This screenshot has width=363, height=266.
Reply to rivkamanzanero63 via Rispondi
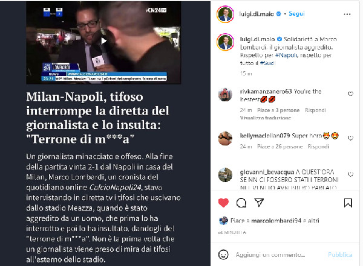(x=315, y=110)
